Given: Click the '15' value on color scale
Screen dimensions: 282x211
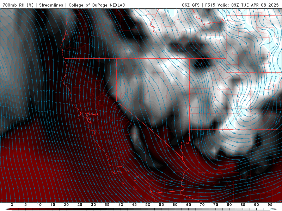Looking at the screenshot, I should point(53,205).
